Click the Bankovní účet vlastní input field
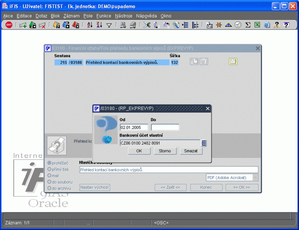The height and width of the screenshot is (230, 299). click(160, 143)
